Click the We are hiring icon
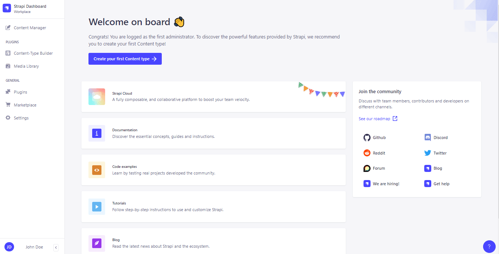Image resolution: width=499 pixels, height=254 pixels. pyautogui.click(x=367, y=184)
